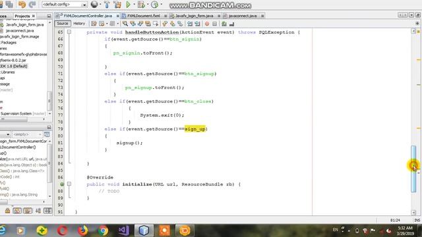Click the globe browser icon
Screen dimensions: 422x237
[x=94, y=5]
